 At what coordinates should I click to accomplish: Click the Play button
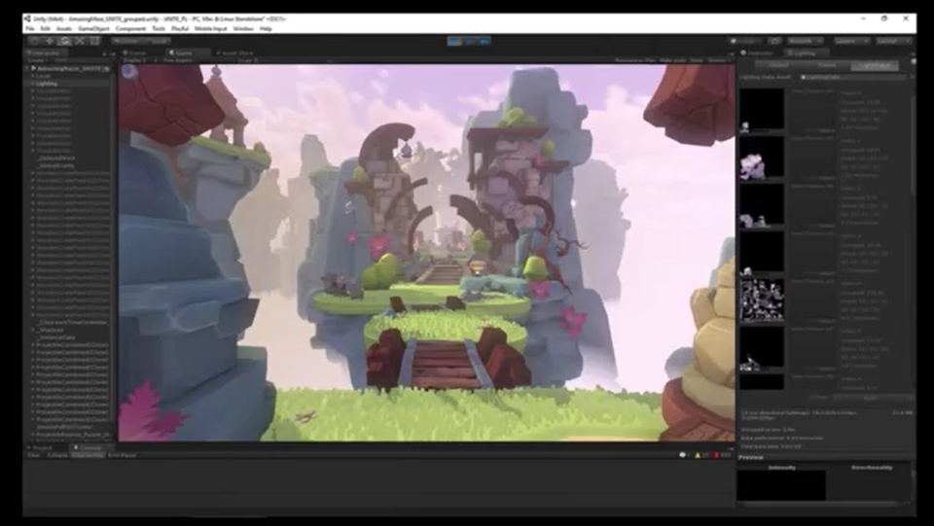454,41
